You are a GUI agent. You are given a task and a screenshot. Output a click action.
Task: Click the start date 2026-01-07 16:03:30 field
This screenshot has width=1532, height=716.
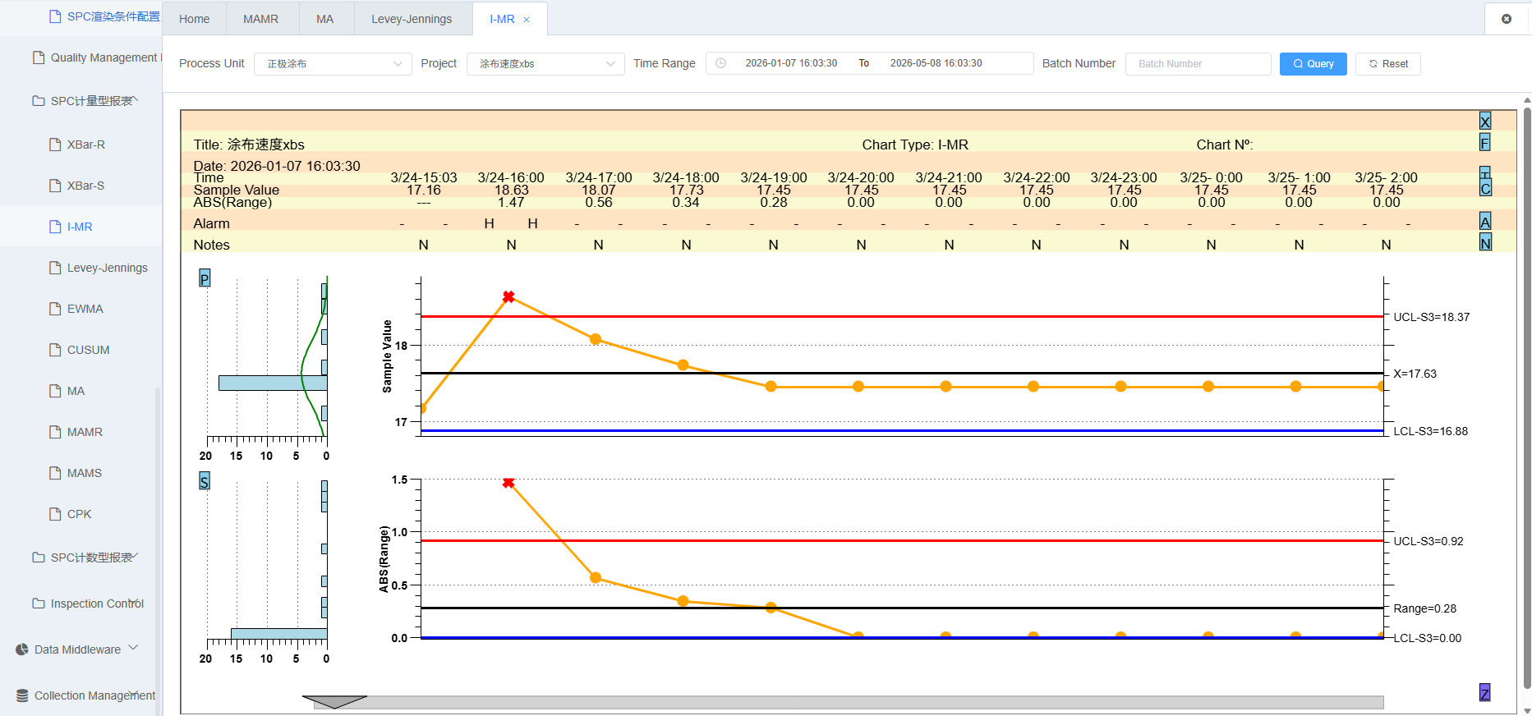tap(791, 63)
